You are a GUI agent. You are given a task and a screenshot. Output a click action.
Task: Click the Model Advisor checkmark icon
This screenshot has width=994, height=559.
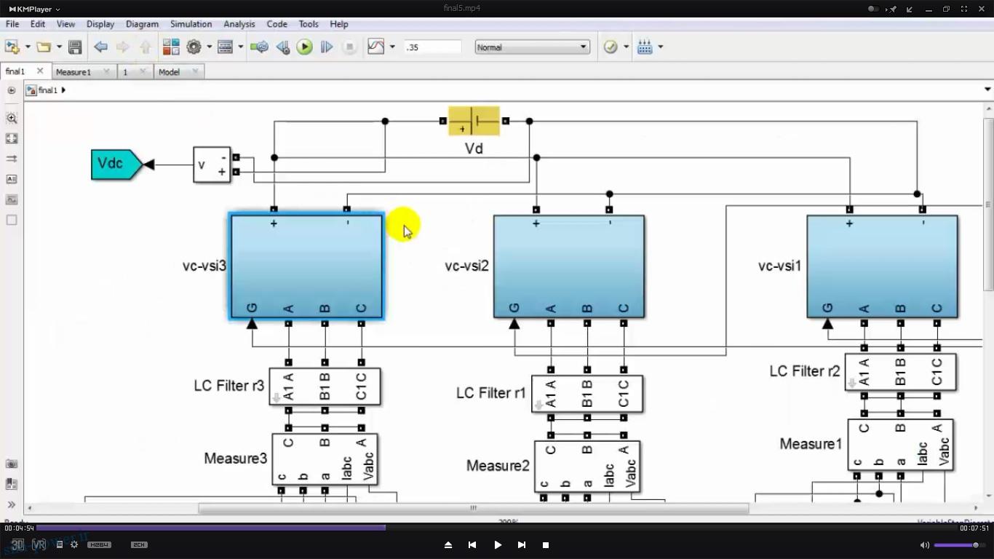point(611,47)
